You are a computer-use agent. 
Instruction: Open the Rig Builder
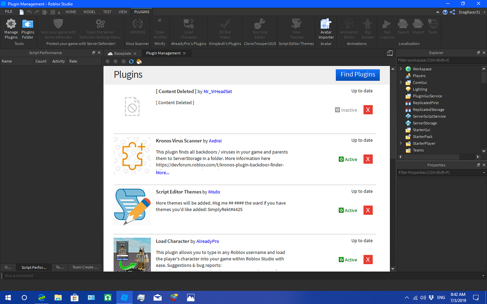click(368, 29)
